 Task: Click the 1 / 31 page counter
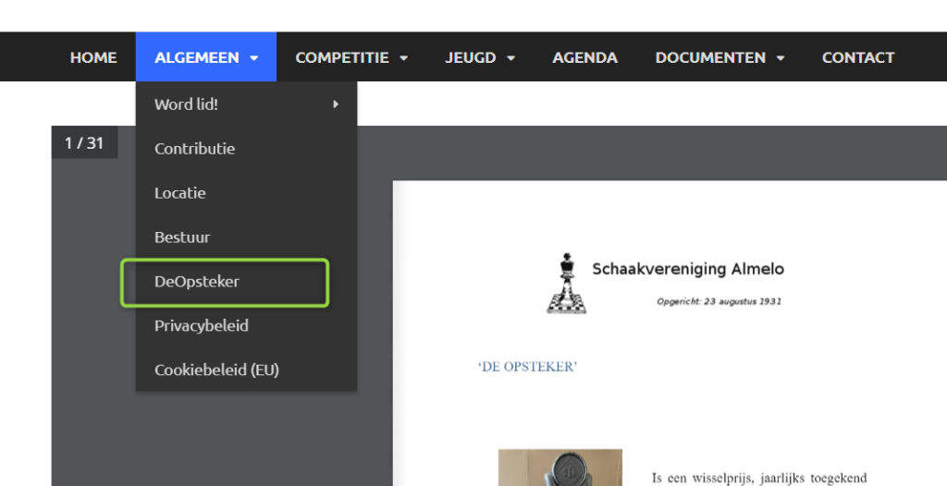(x=84, y=143)
